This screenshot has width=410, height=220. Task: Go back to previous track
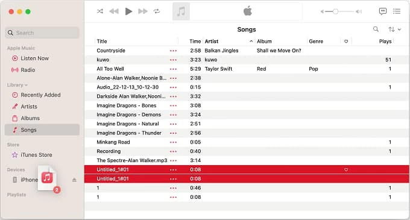[x=114, y=11]
